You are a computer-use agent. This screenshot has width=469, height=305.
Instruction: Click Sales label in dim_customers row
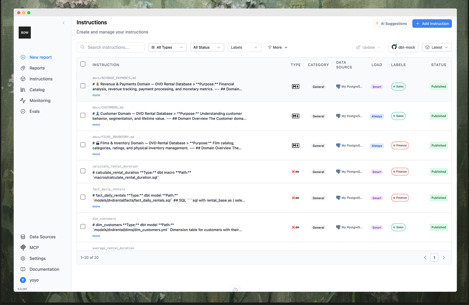398,227
